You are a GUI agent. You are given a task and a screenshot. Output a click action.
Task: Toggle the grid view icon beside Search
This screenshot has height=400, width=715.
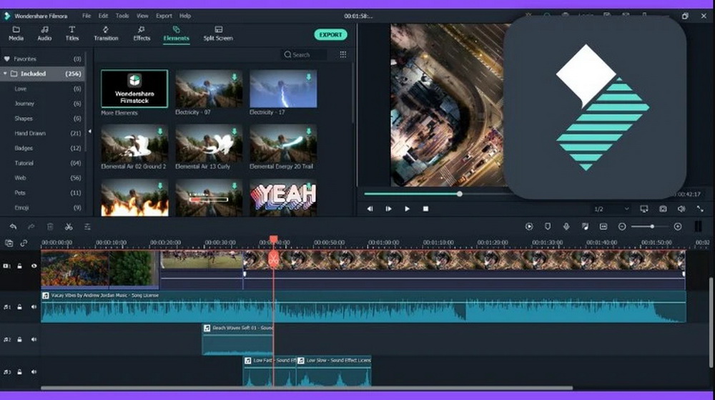pos(343,54)
